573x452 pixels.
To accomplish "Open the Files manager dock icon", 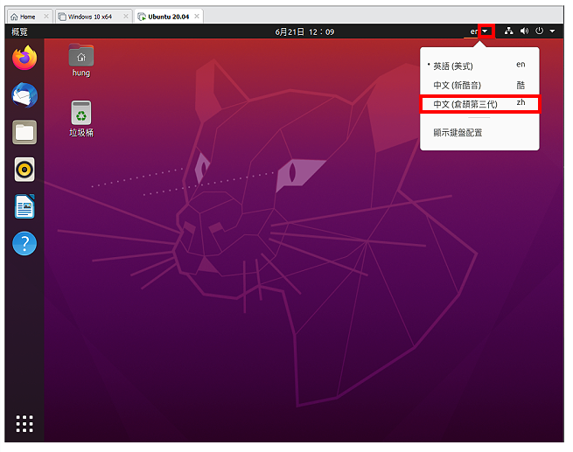I will click(24, 132).
